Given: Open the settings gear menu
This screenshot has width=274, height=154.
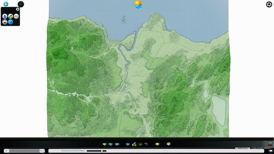Looking at the screenshot, I should click(x=269, y=4).
